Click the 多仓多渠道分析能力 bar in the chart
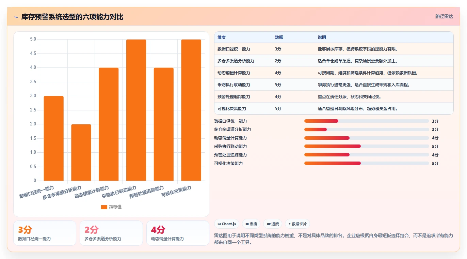 point(81,152)
